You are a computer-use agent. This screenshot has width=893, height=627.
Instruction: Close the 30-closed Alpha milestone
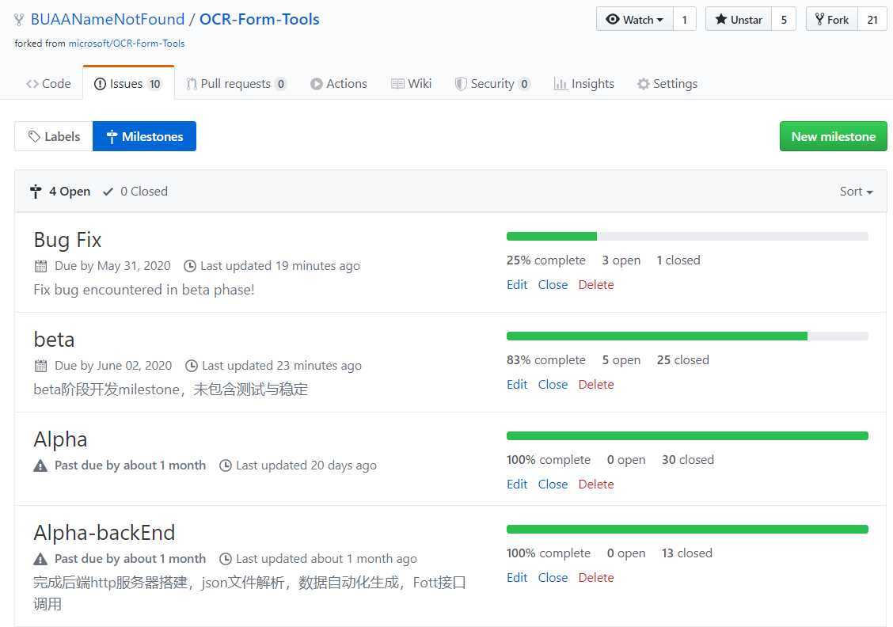click(553, 484)
